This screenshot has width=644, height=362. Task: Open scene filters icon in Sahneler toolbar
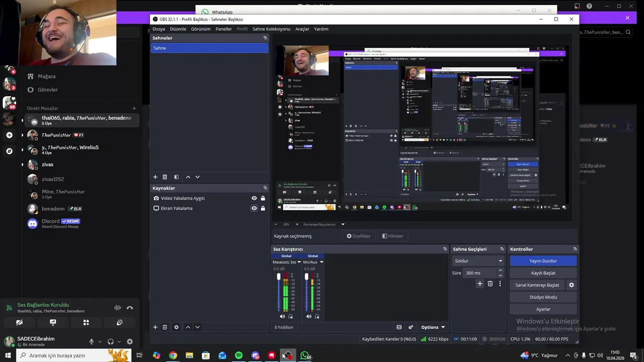point(176,177)
